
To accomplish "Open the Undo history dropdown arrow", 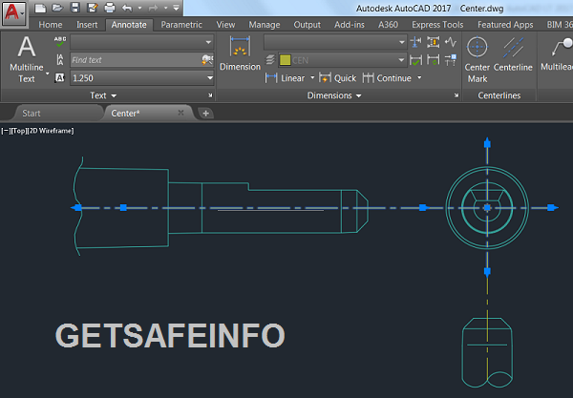I will click(x=139, y=8).
